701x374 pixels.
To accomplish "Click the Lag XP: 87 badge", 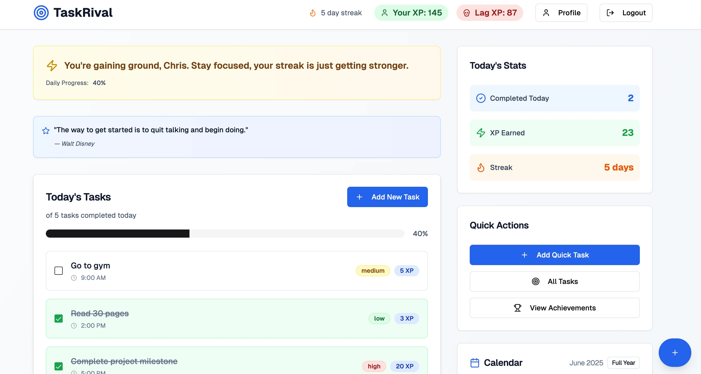I will pos(490,13).
